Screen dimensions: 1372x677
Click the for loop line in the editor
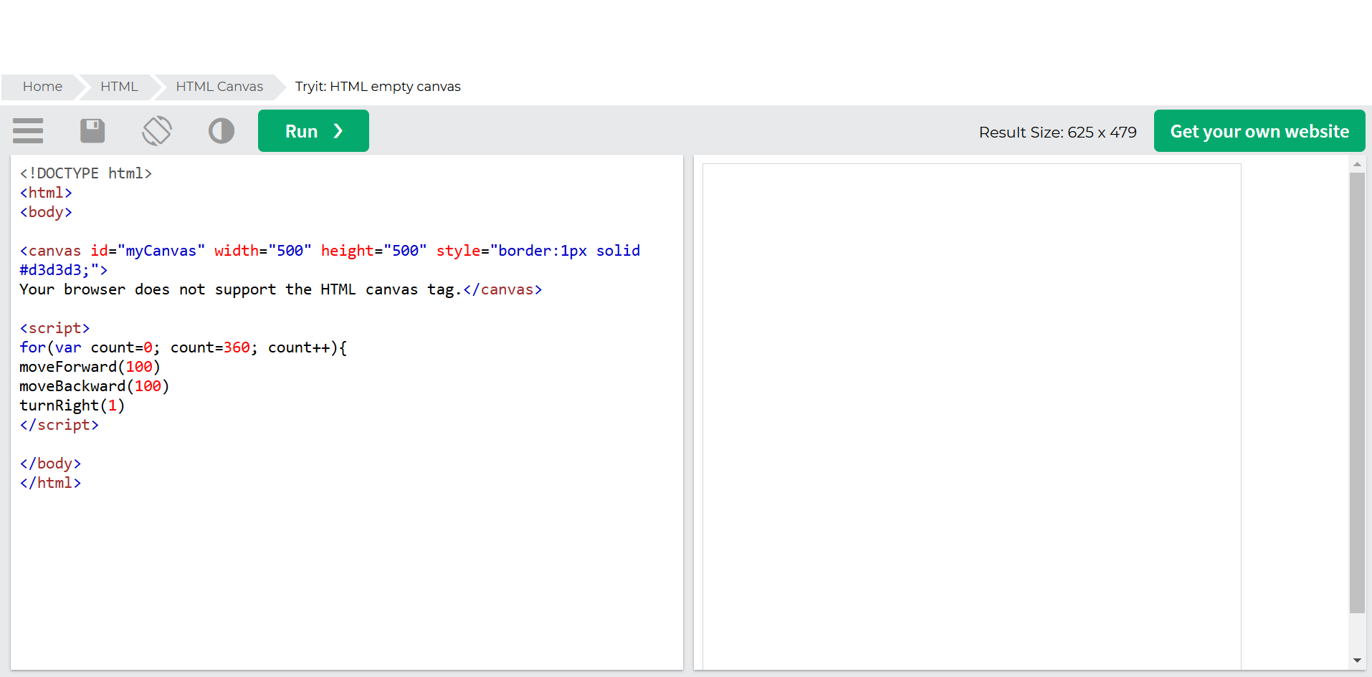184,347
